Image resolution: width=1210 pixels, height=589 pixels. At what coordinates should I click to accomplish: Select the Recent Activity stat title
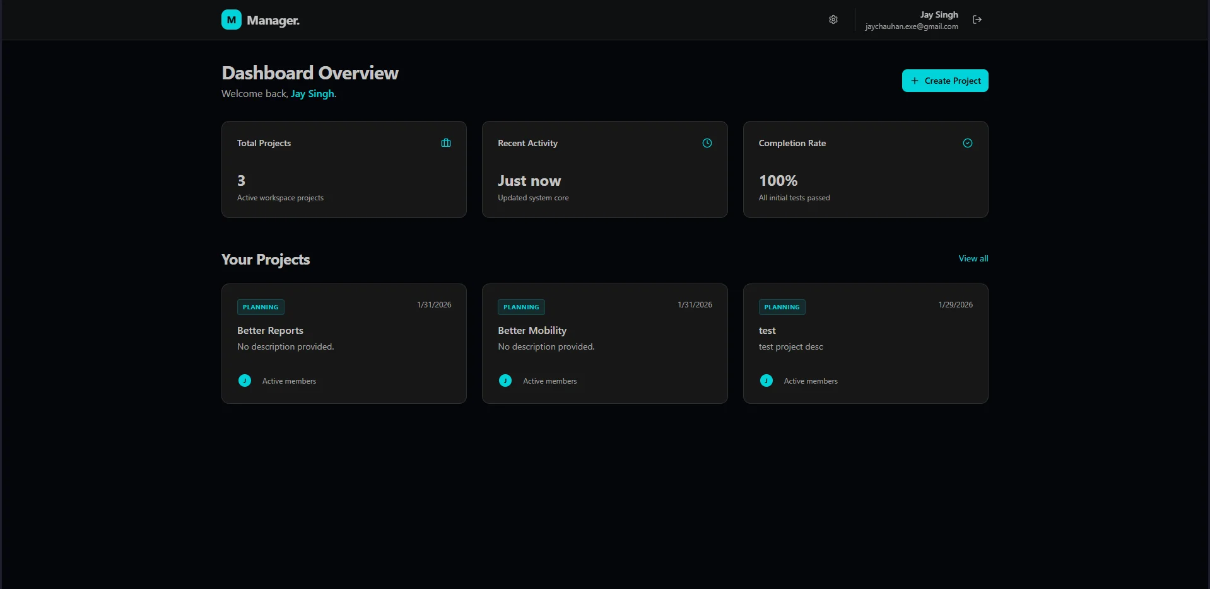click(527, 143)
